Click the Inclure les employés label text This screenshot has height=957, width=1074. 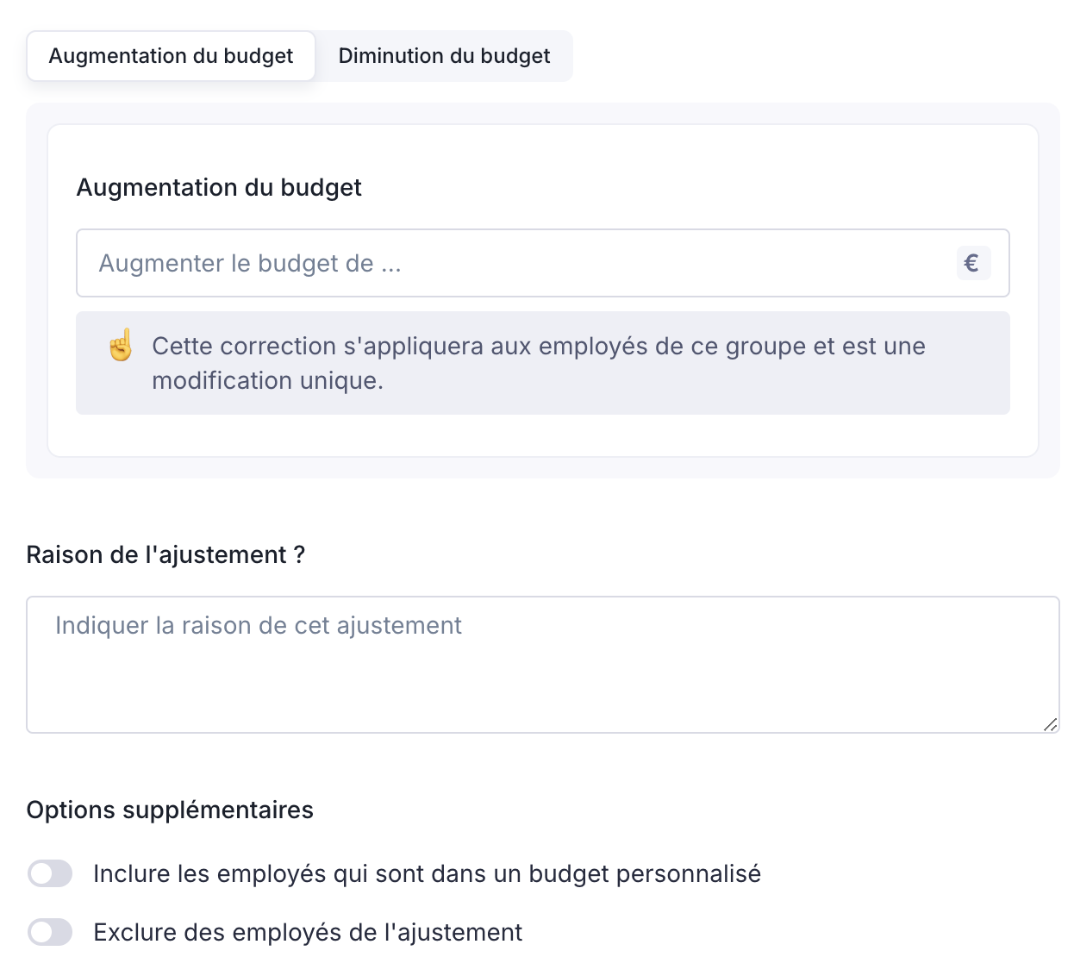tap(427, 873)
